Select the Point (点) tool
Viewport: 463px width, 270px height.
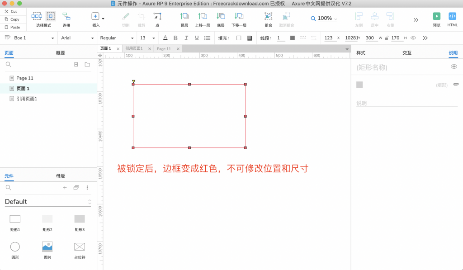click(x=157, y=16)
